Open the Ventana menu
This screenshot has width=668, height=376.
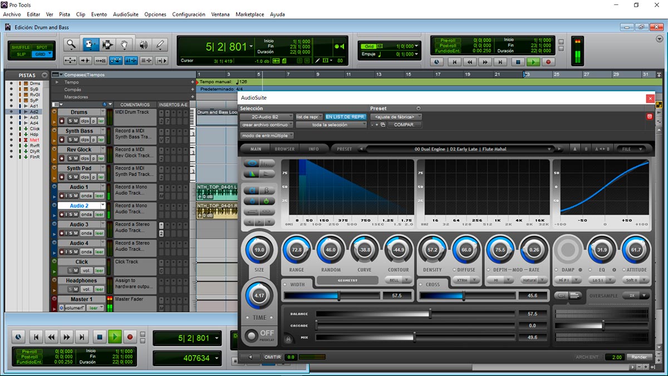click(x=220, y=14)
